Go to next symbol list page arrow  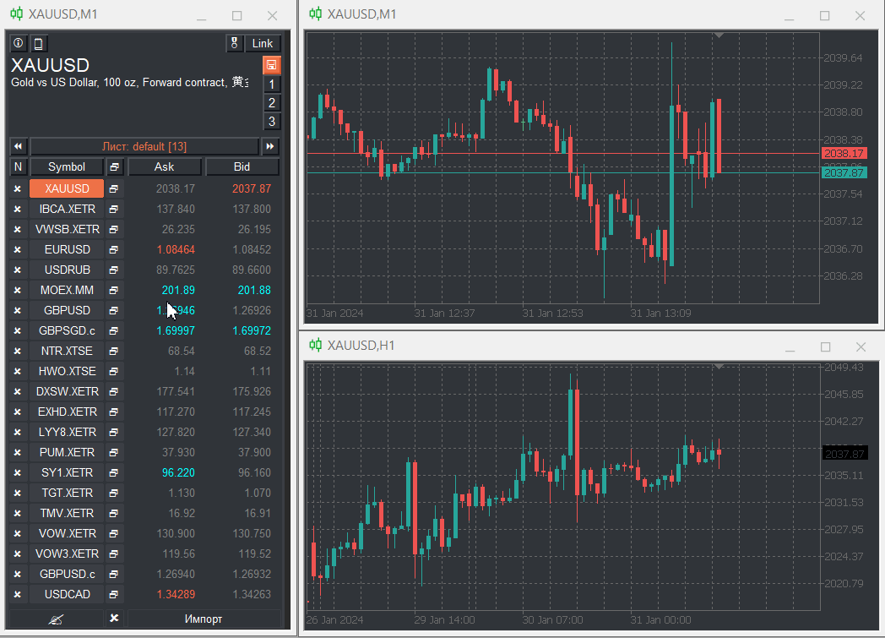[270, 146]
